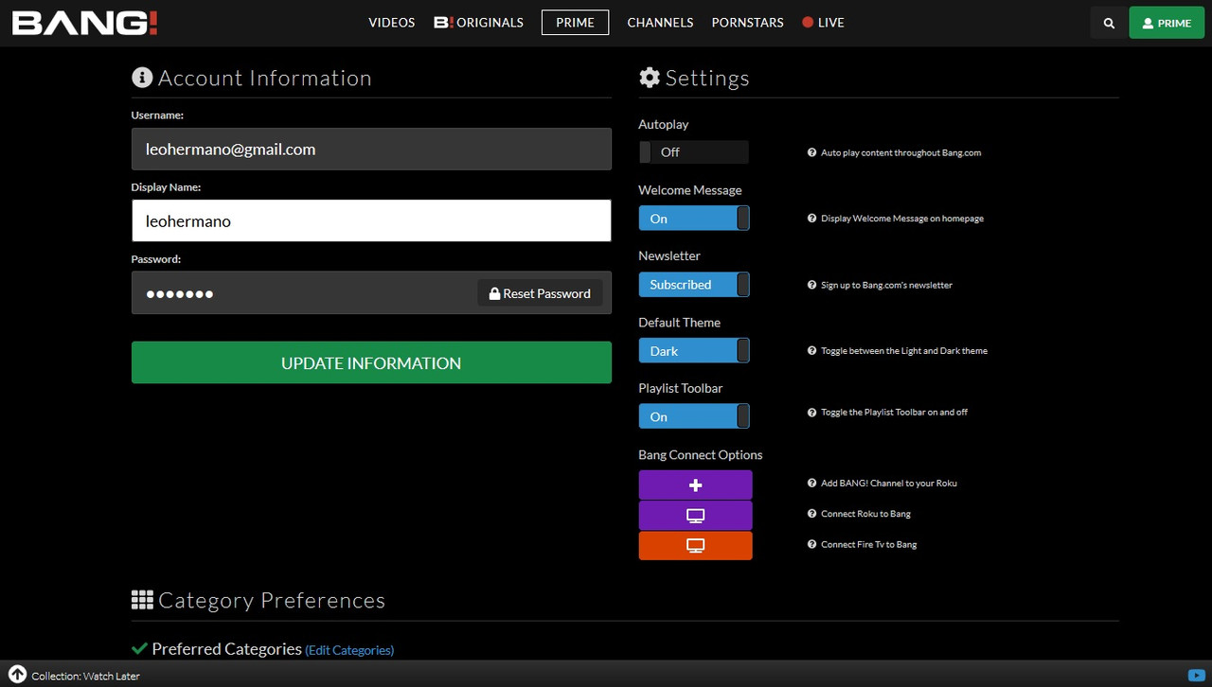Turn off the Welcome Message toggle

[693, 219]
